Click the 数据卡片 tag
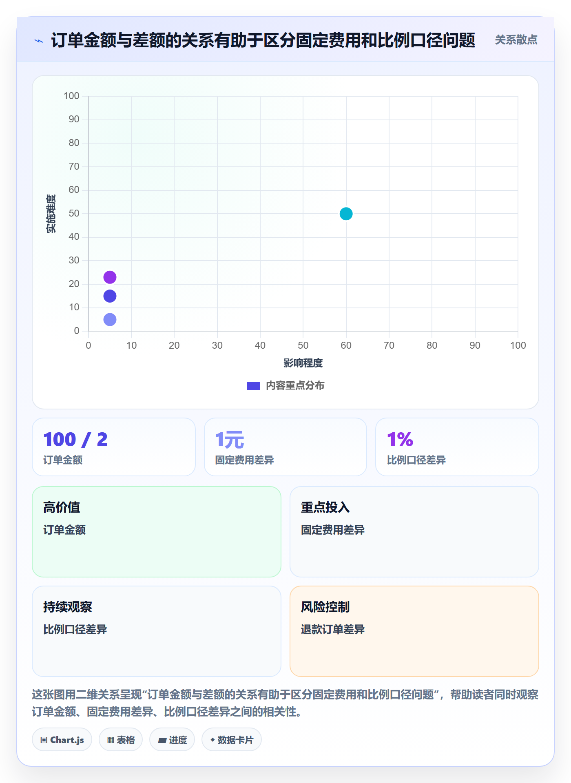The image size is (571, 783). 232,740
